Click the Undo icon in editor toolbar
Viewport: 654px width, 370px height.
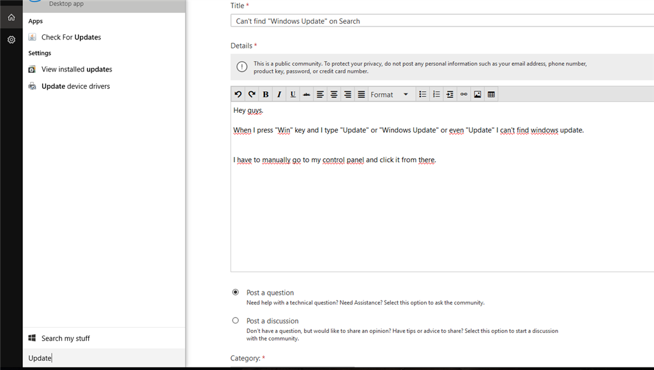coord(238,94)
